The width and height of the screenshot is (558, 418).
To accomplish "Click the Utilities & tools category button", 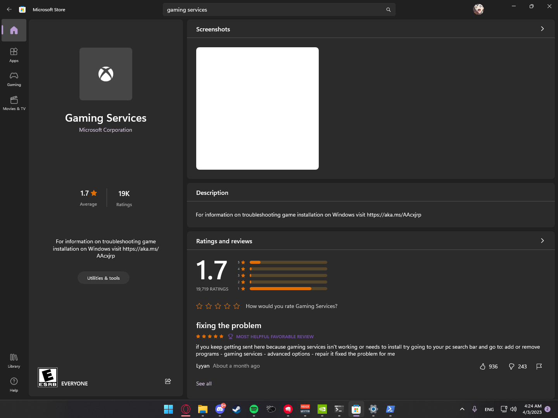I will tap(104, 278).
